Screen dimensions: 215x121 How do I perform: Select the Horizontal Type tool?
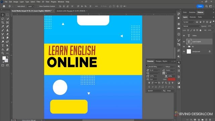(3, 46)
